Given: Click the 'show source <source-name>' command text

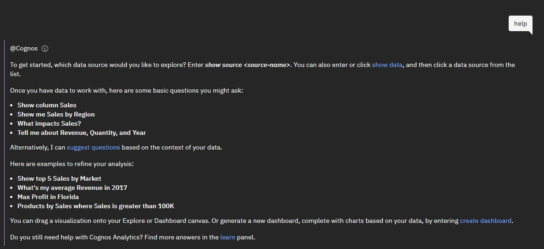Looking at the screenshot, I should (248, 65).
